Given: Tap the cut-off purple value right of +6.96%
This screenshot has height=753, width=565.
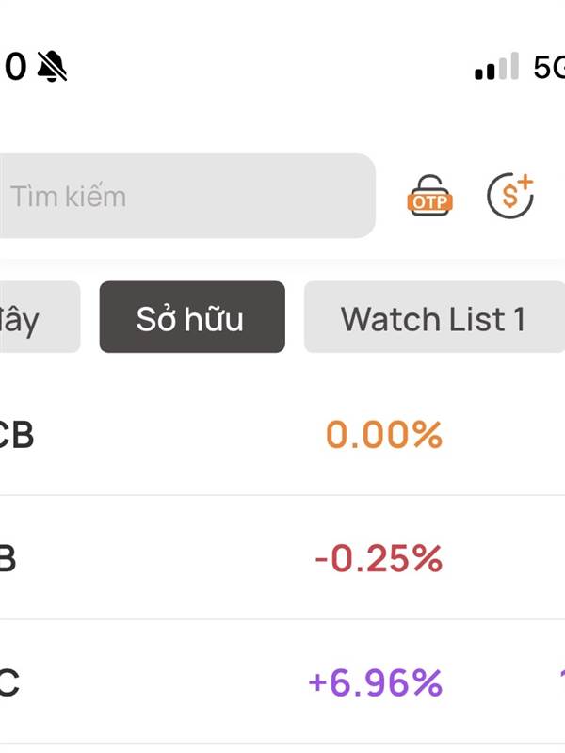Looking at the screenshot, I should click(x=560, y=682).
